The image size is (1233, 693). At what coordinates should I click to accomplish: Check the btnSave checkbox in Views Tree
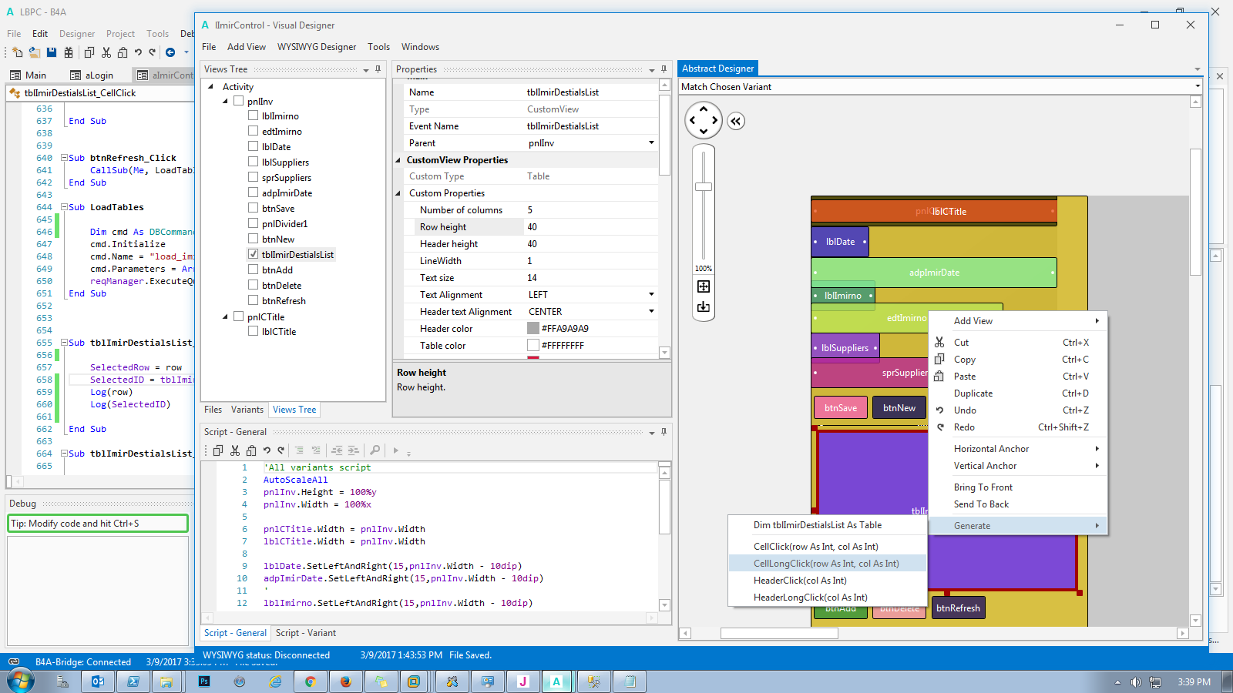click(253, 208)
